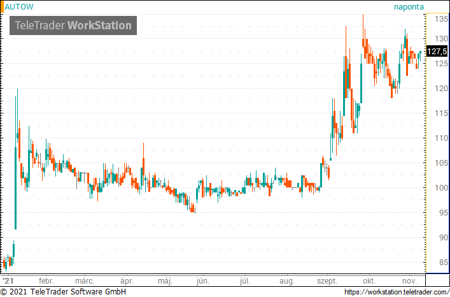Screen dimensions: 450x297
Task: Click the 'júl.' month label on axis
Action: [245, 281]
